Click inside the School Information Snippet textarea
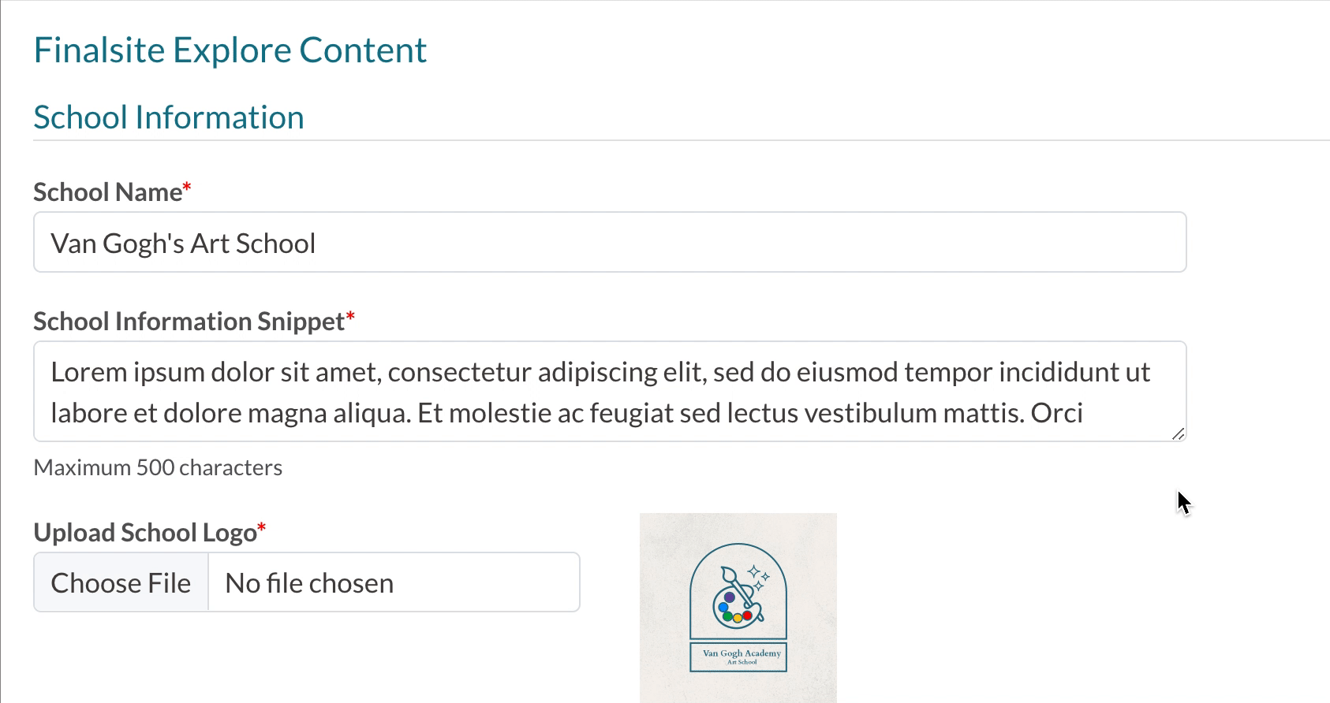The height and width of the screenshot is (703, 1330). coord(609,392)
